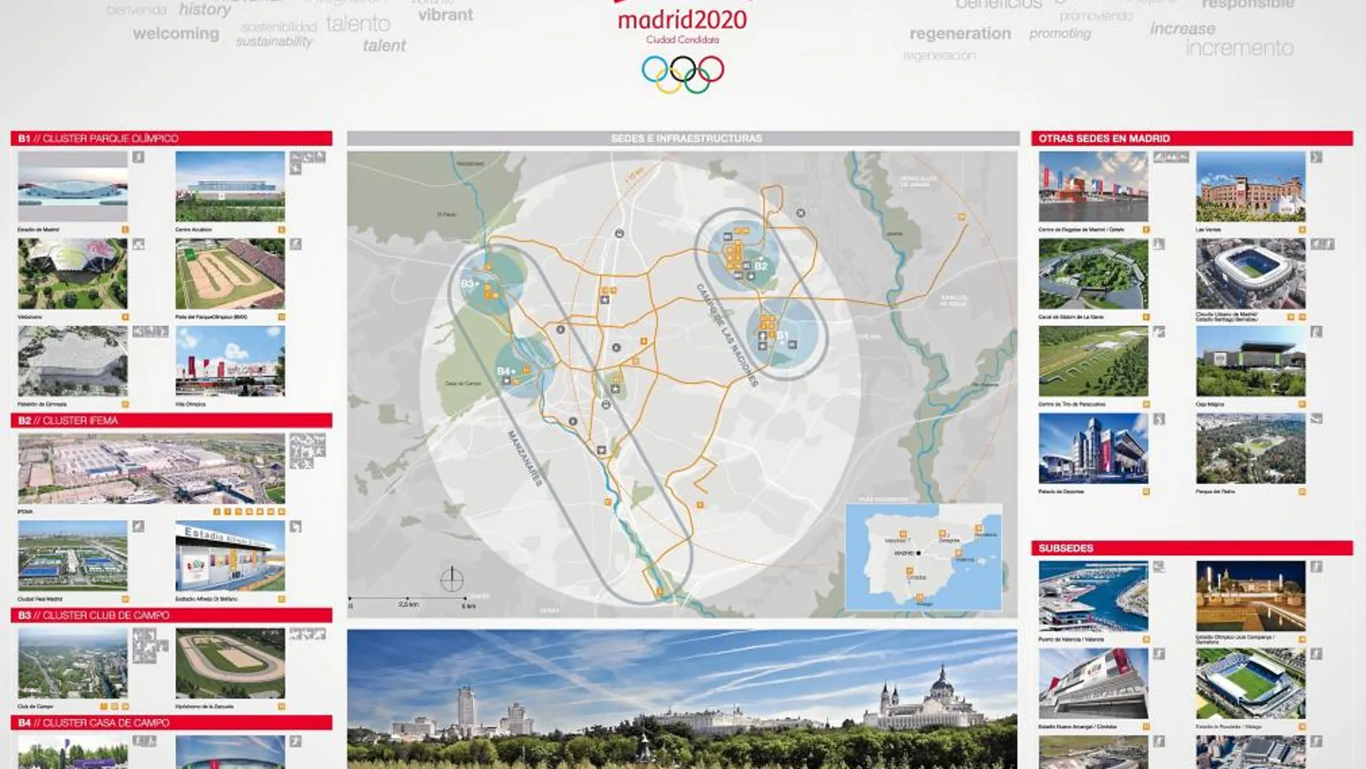Click the orange marker under Estadio de Madrid
This screenshot has height=769, width=1366.
(x=124, y=229)
